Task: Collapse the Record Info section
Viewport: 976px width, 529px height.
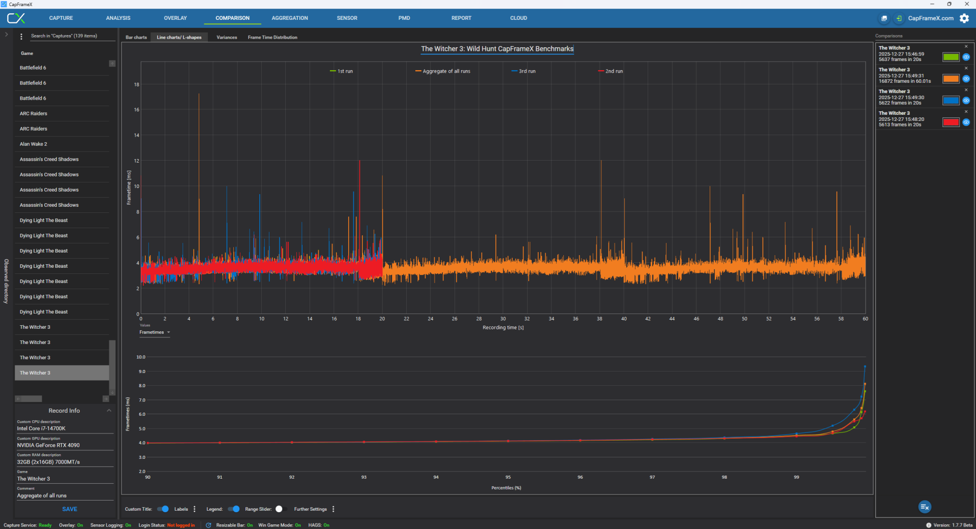Action: point(109,411)
